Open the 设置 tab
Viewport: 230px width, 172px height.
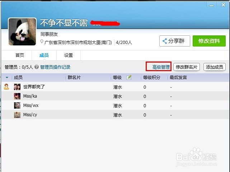click(x=69, y=55)
